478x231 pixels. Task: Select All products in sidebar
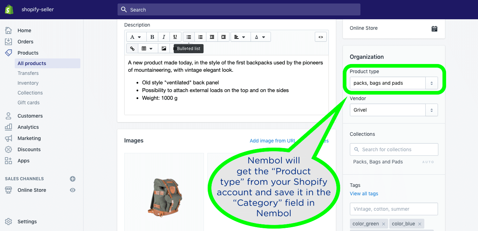click(x=47, y=63)
